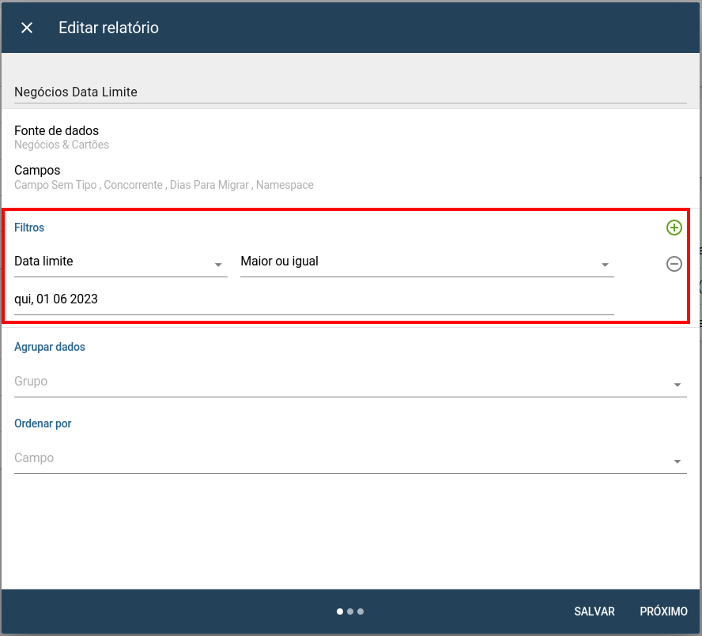This screenshot has height=636, width=702.
Task: Select the third step indicator dot
Action: tap(360, 612)
